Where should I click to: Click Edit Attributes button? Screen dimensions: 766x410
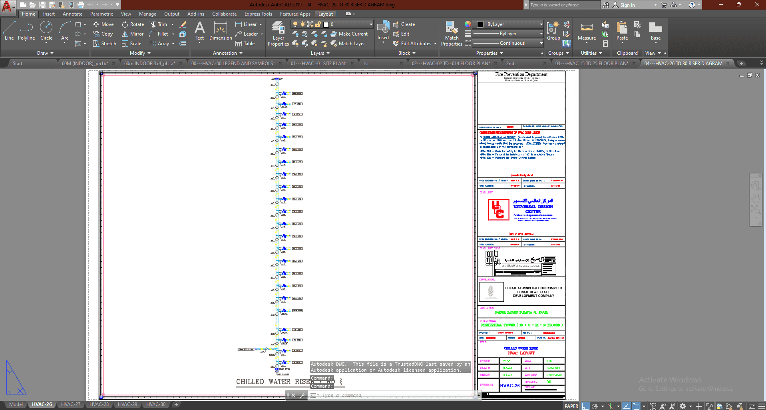coord(416,44)
